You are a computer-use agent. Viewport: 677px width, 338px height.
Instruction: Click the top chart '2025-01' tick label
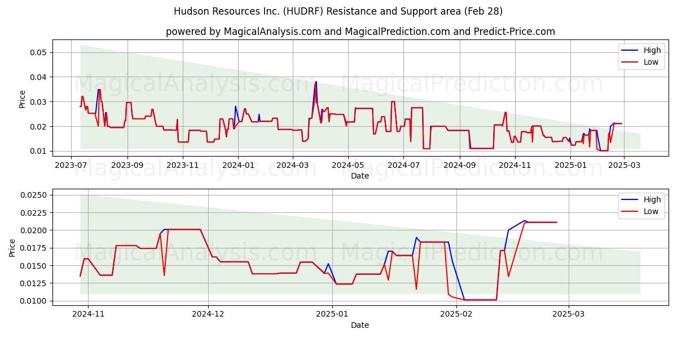pyautogui.click(x=570, y=164)
